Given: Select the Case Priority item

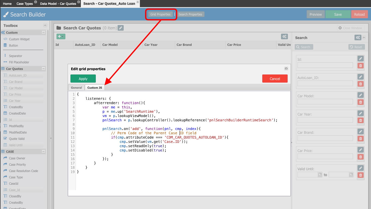Looking at the screenshot, I should click(x=17, y=165).
